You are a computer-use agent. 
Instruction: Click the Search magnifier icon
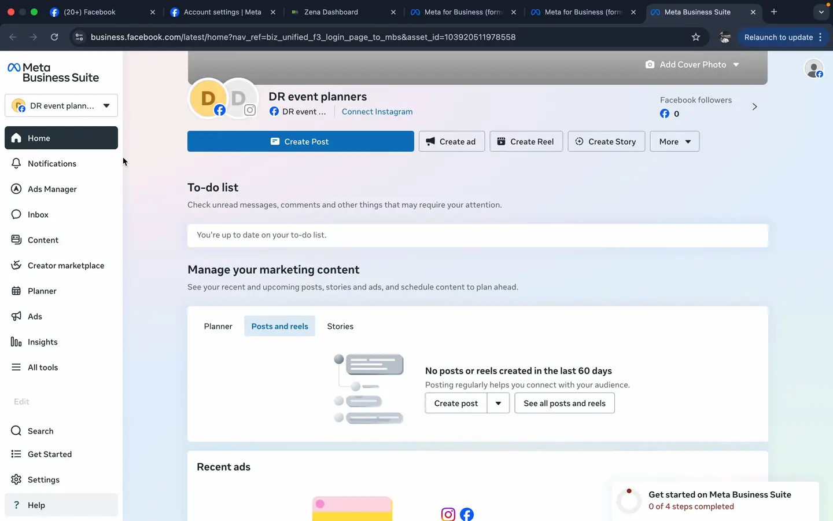(x=16, y=431)
